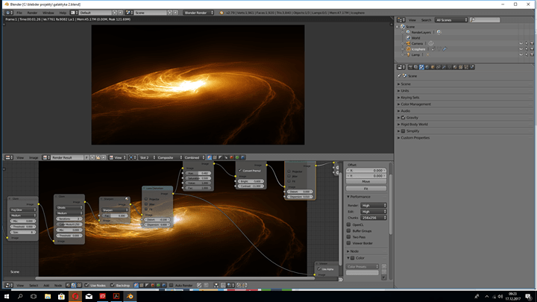Image resolution: width=537 pixels, height=302 pixels.
Task: Click the Icosphere modifier wrench icon in the outliner
Action: click(445, 49)
